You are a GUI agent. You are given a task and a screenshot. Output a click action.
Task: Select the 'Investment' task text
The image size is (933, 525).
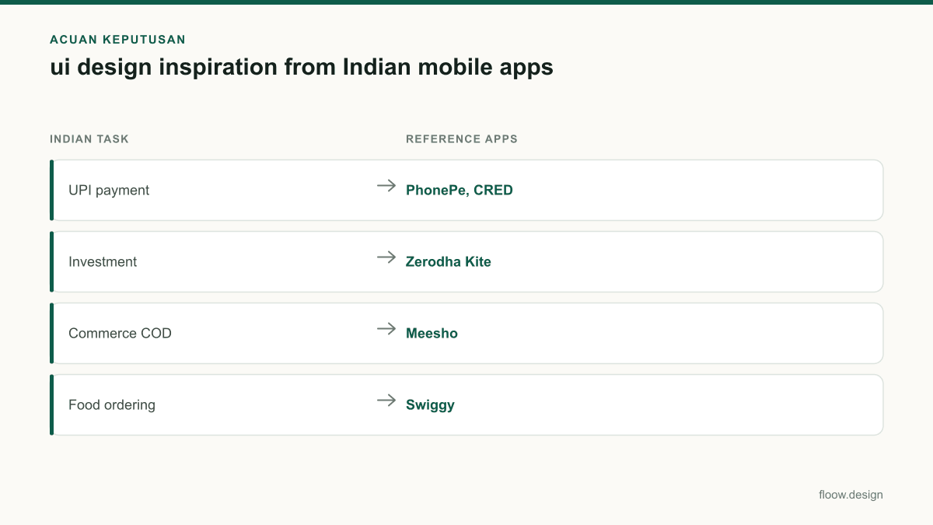tap(103, 262)
